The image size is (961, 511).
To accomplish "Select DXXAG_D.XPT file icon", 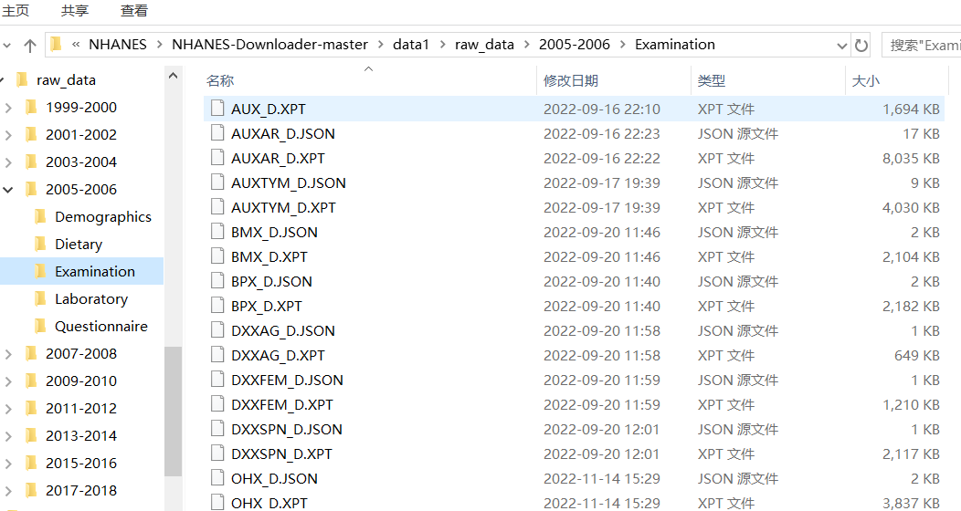I will point(217,354).
